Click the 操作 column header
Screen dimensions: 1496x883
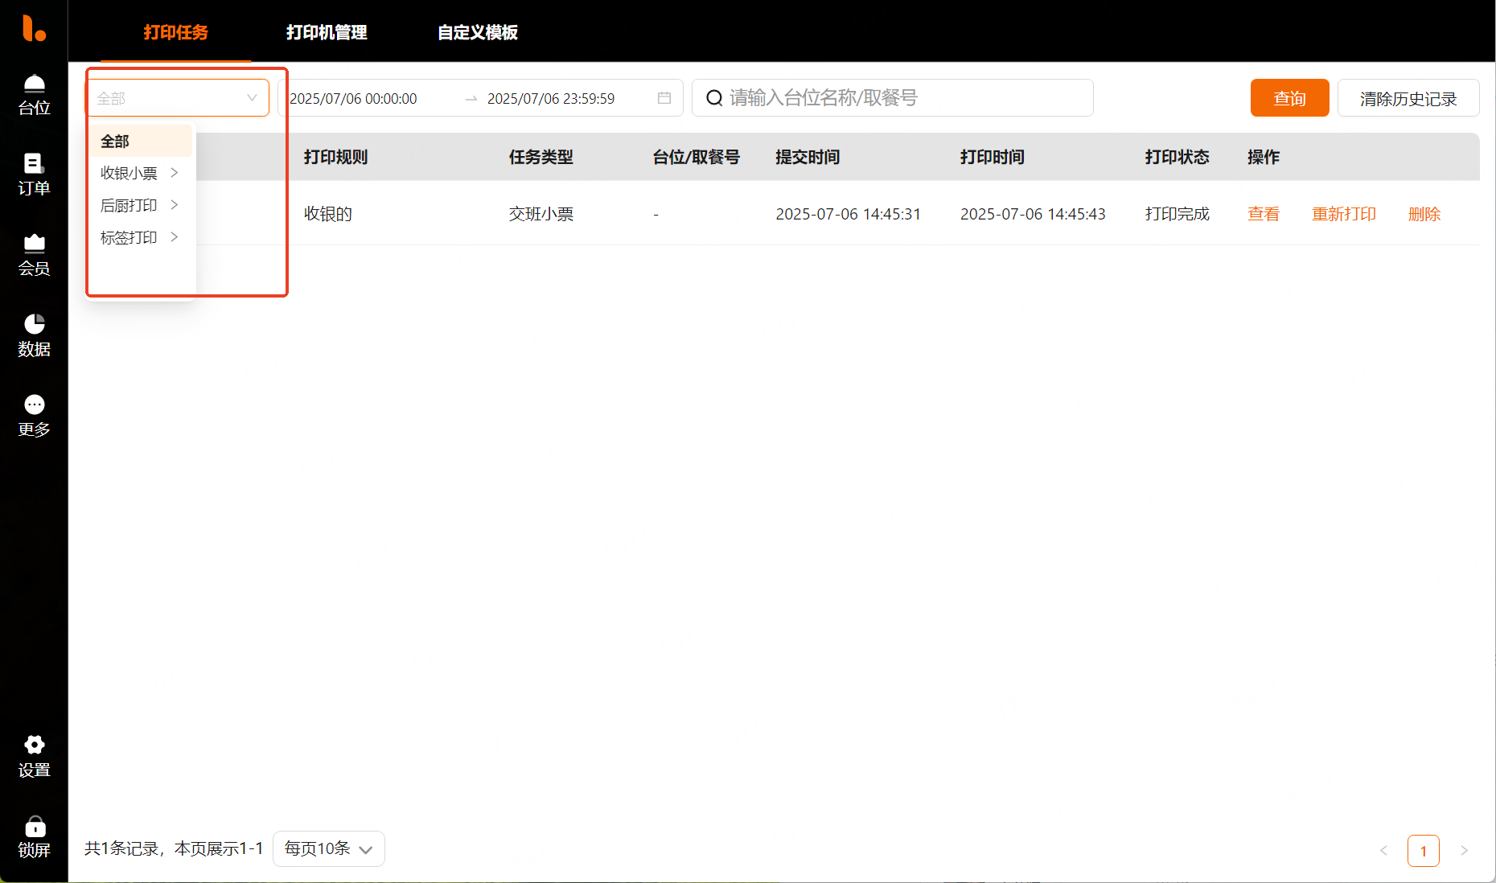tap(1264, 157)
